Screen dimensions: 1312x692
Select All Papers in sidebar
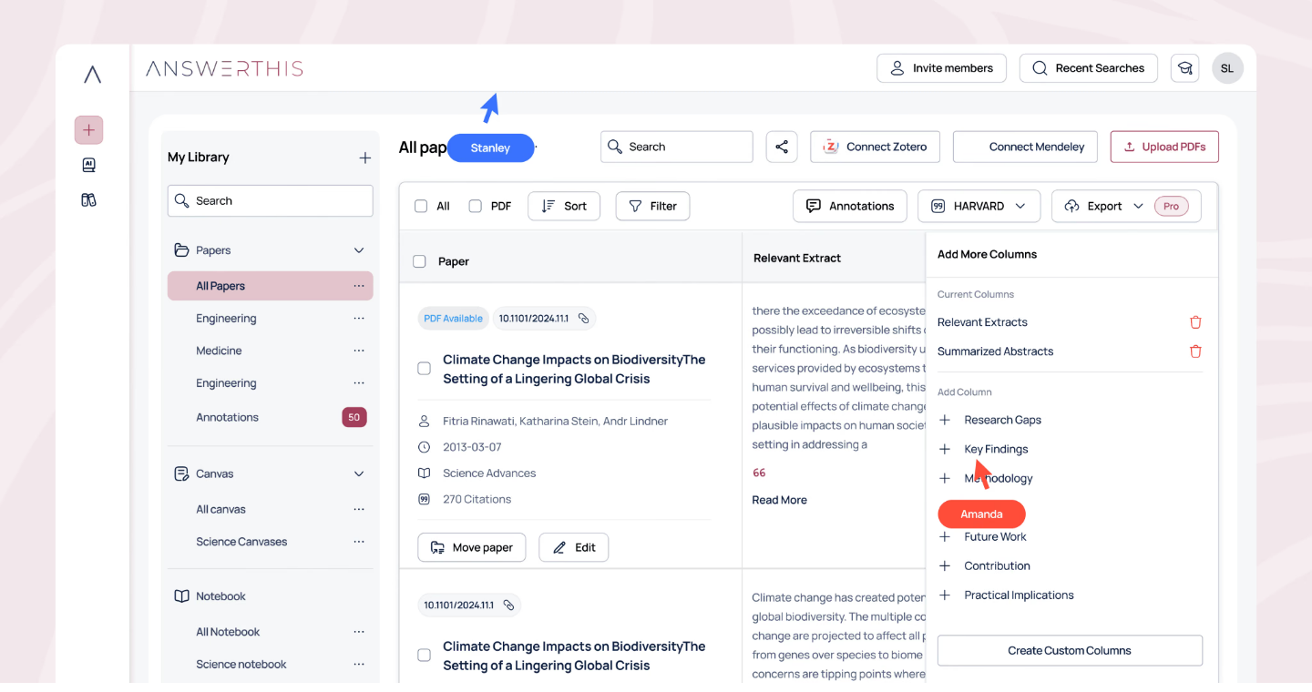pyautogui.click(x=271, y=286)
